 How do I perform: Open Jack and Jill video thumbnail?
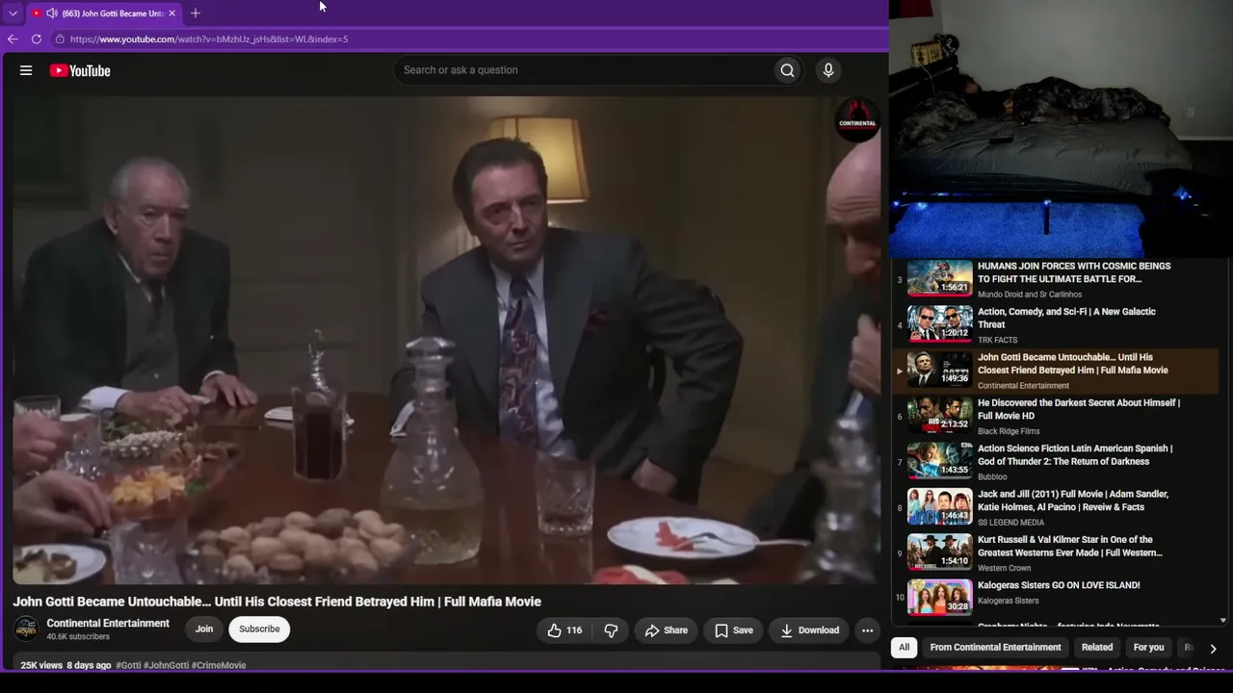940,507
